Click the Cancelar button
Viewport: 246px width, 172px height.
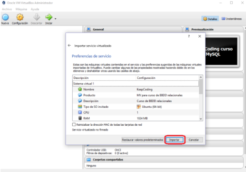click(x=194, y=140)
